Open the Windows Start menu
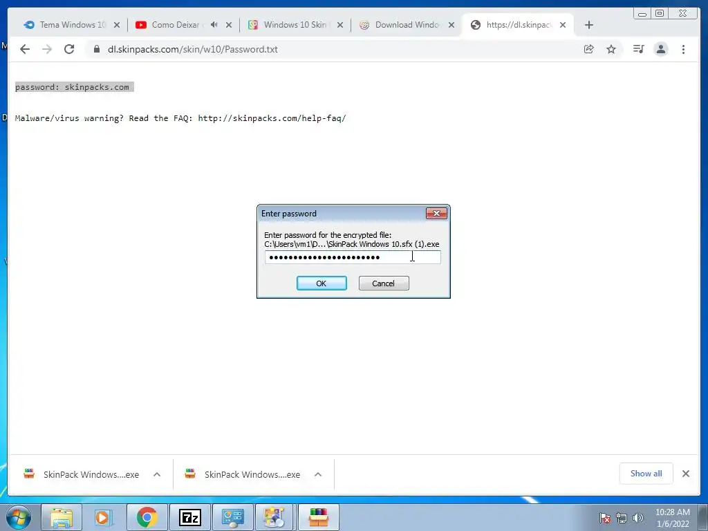The image size is (708, 531). click(19, 517)
